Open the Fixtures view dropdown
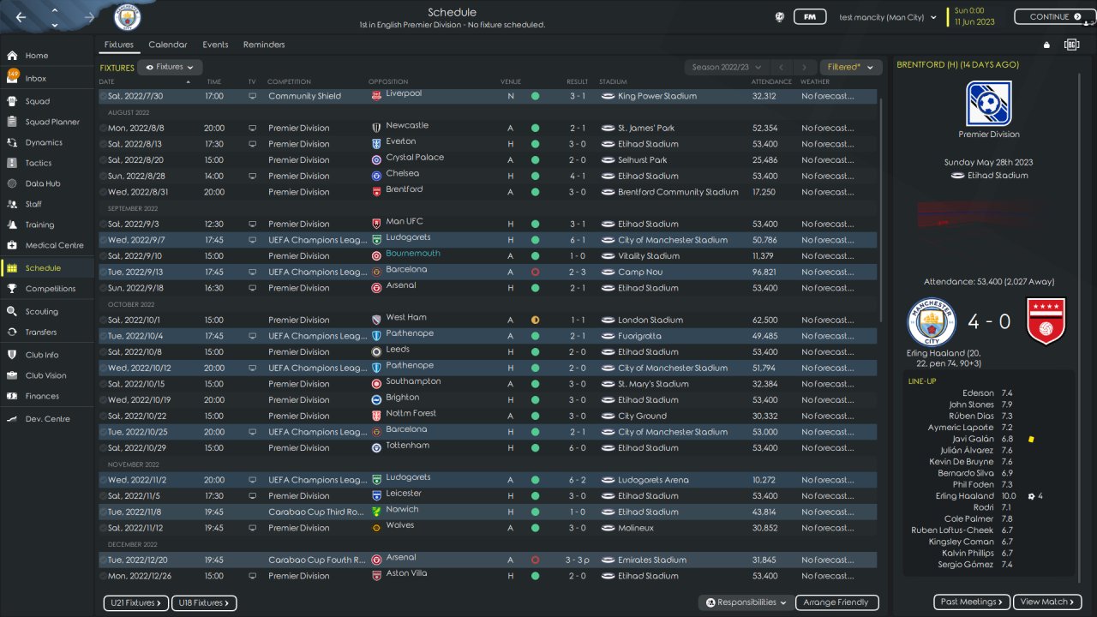This screenshot has width=1097, height=617. click(171, 67)
